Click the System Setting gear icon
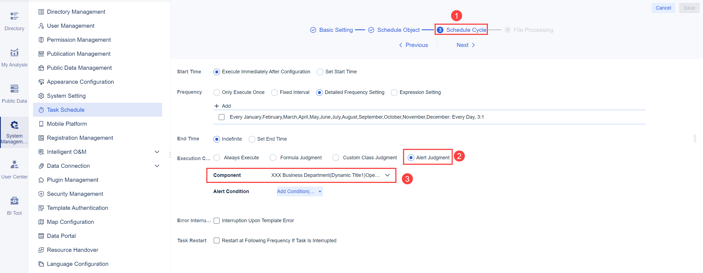 pyautogui.click(x=41, y=96)
